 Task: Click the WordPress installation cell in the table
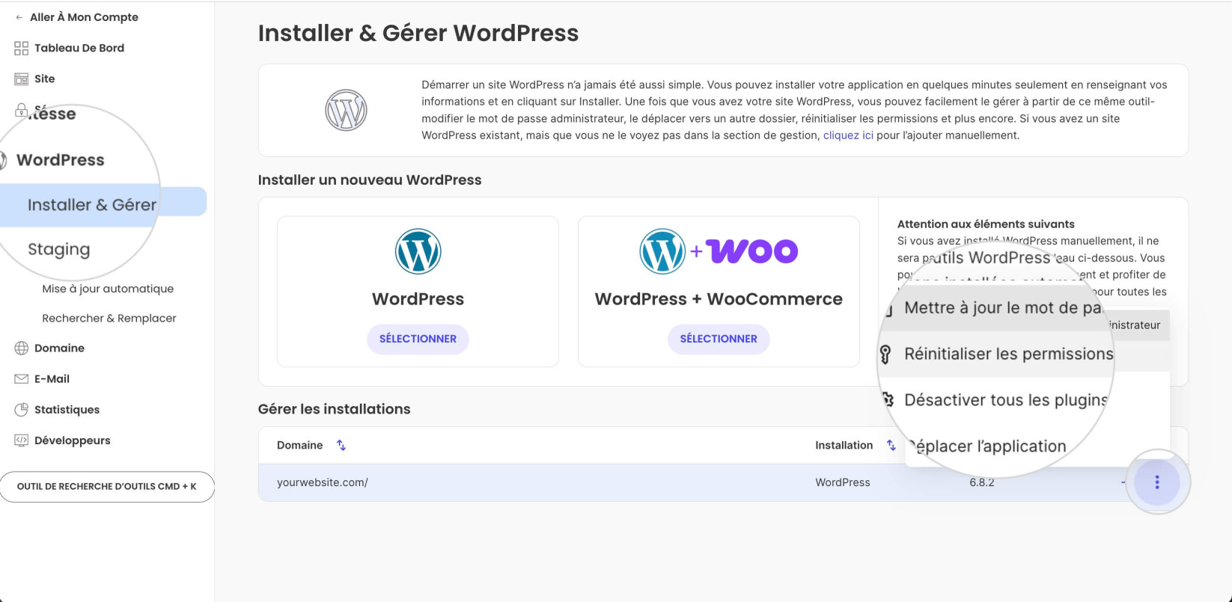[843, 482]
